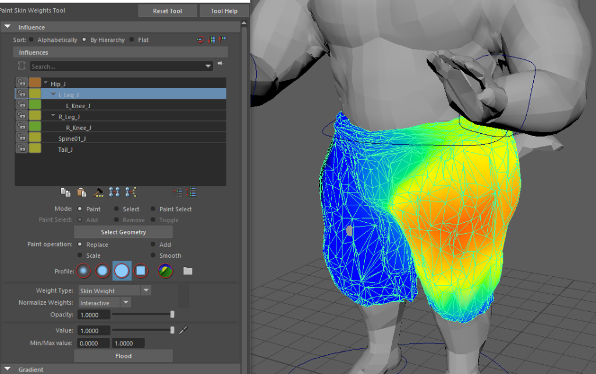Sort influences Alphabetically
Viewport: 596px width, 374px height.
(x=31, y=40)
